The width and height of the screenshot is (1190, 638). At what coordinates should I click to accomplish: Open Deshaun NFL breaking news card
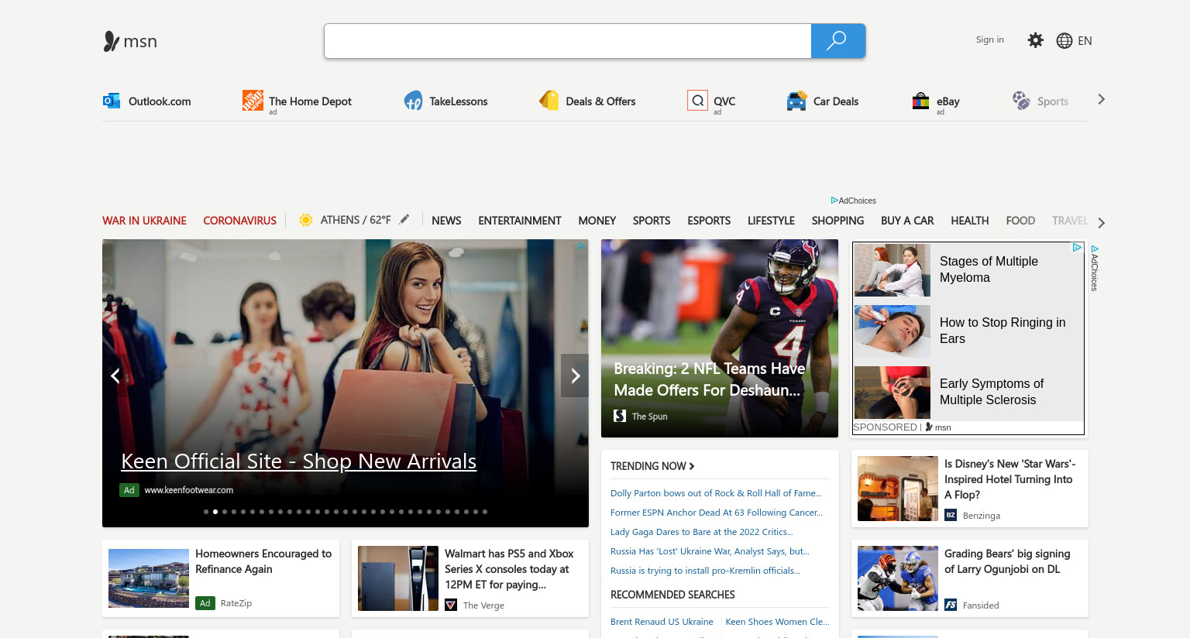[720, 338]
